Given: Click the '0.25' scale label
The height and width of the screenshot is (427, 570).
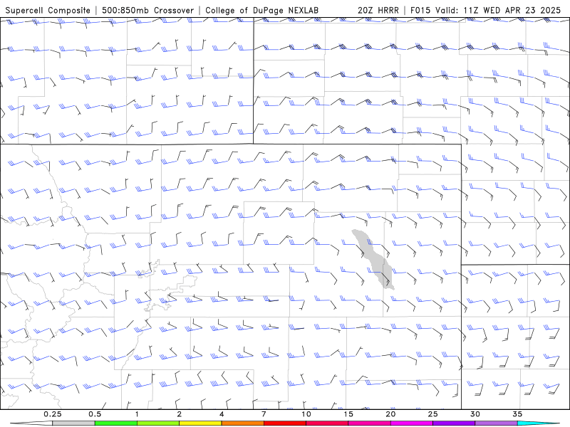Looking at the screenshot, I should coord(52,414).
